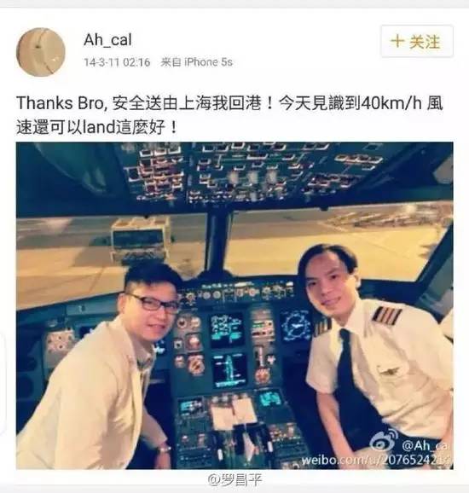Viewport: 469px width, 493px height.
Task: Click the iPhone 5s source link
Action: tap(208, 62)
